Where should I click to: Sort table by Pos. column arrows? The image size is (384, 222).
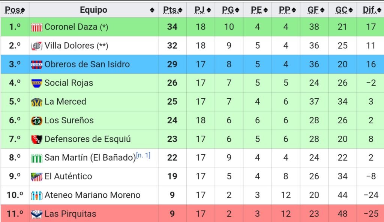(23, 10)
